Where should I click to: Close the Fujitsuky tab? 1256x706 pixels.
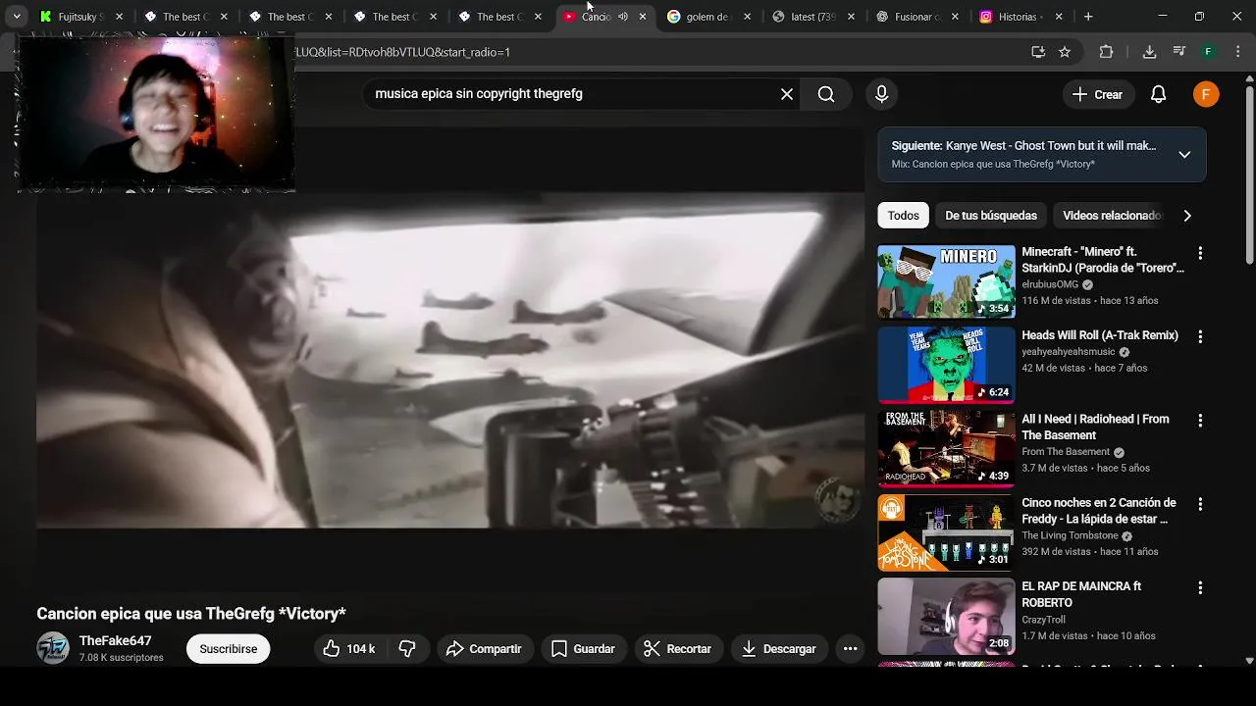coord(119,17)
